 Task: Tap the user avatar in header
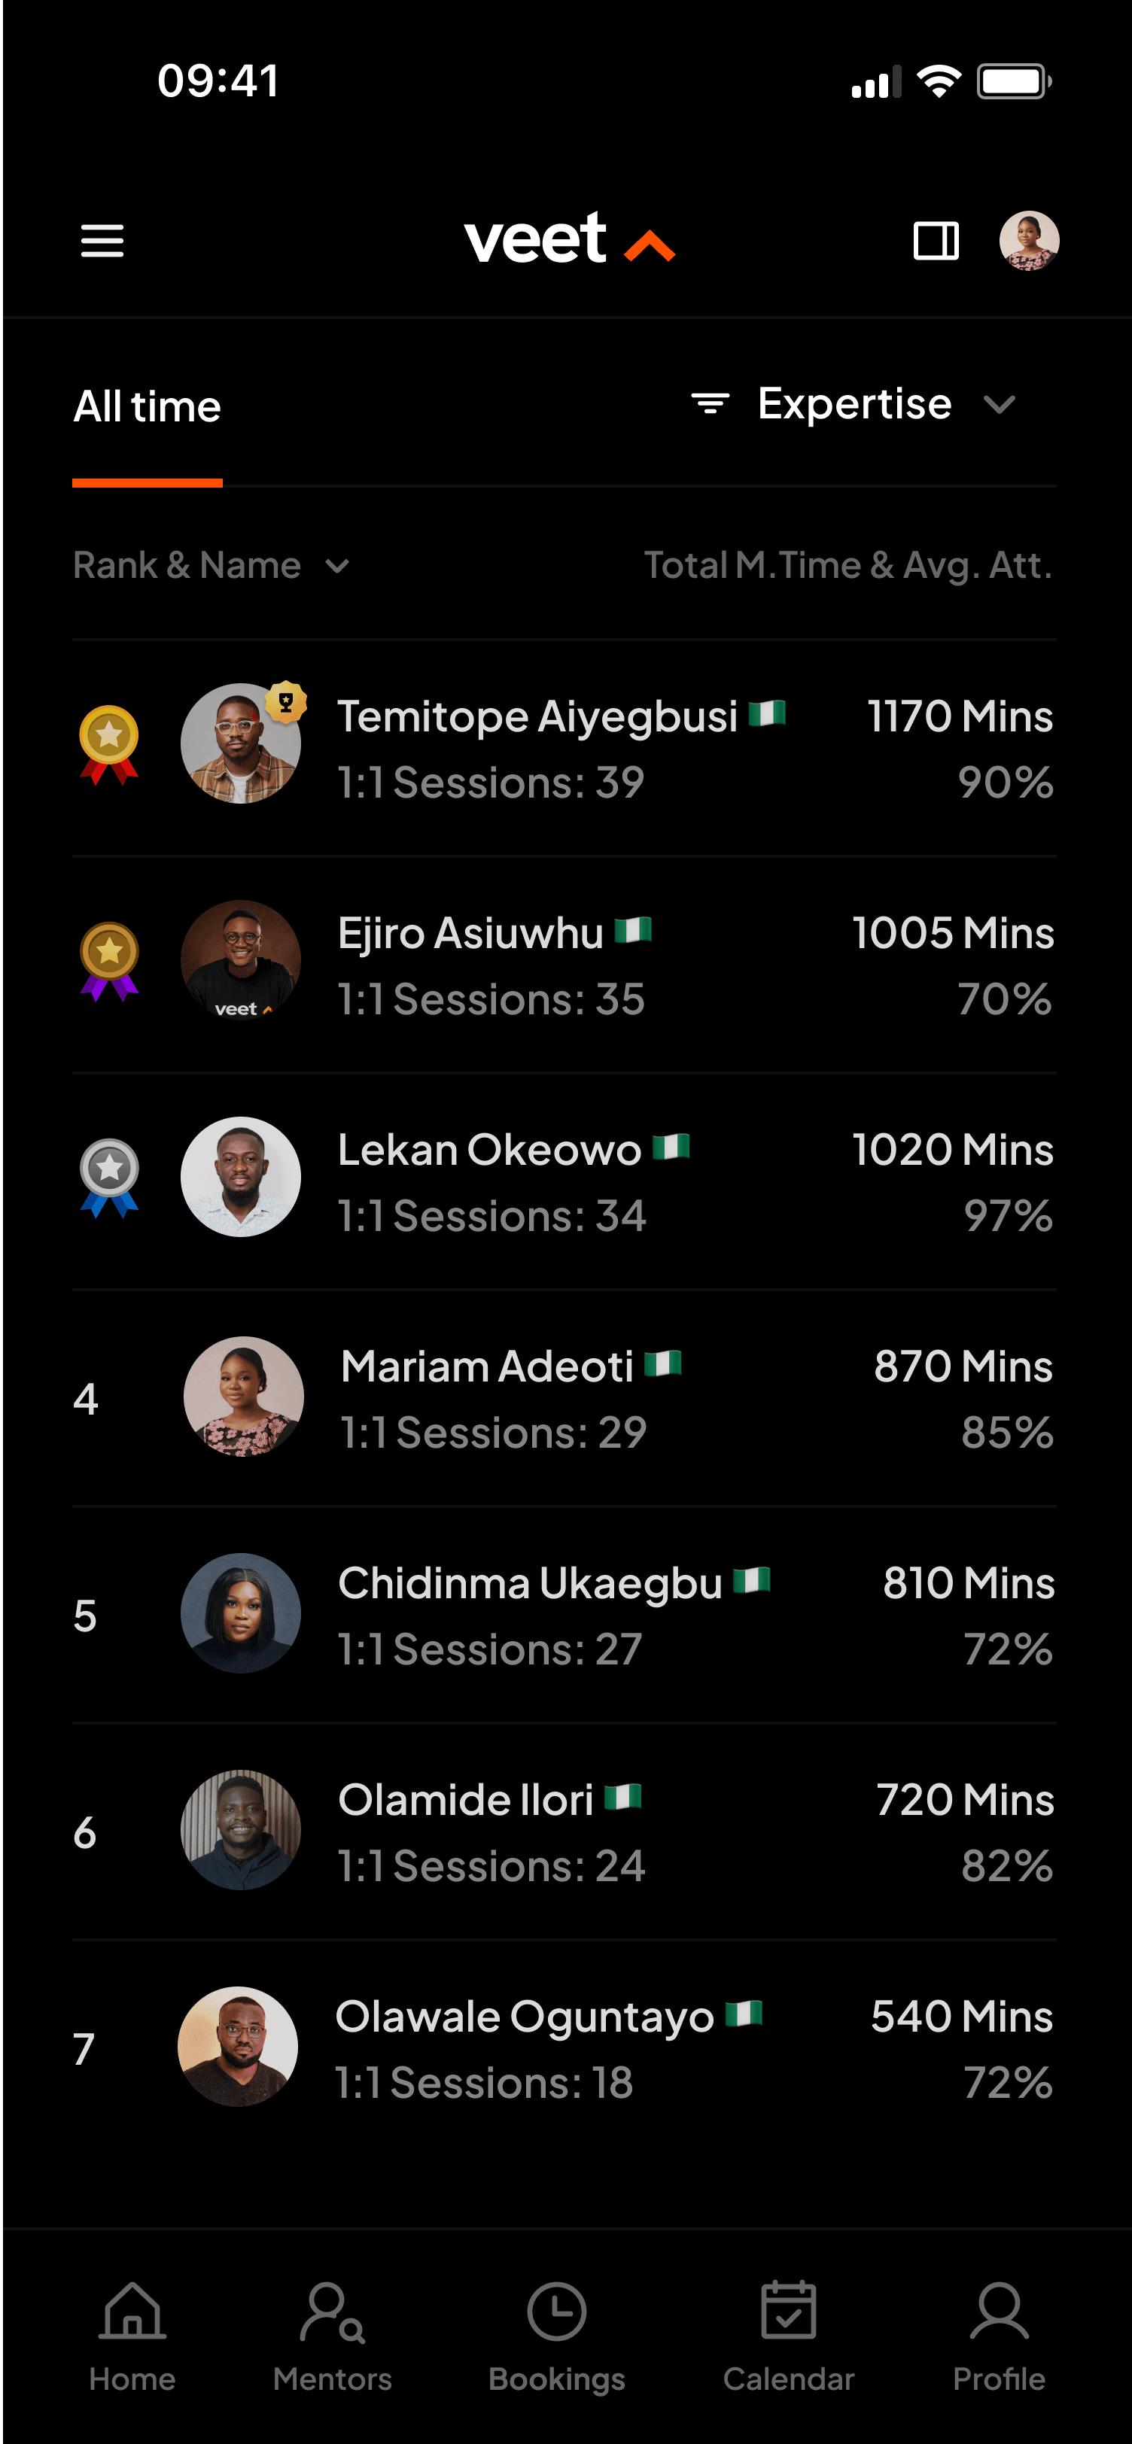tap(1029, 241)
